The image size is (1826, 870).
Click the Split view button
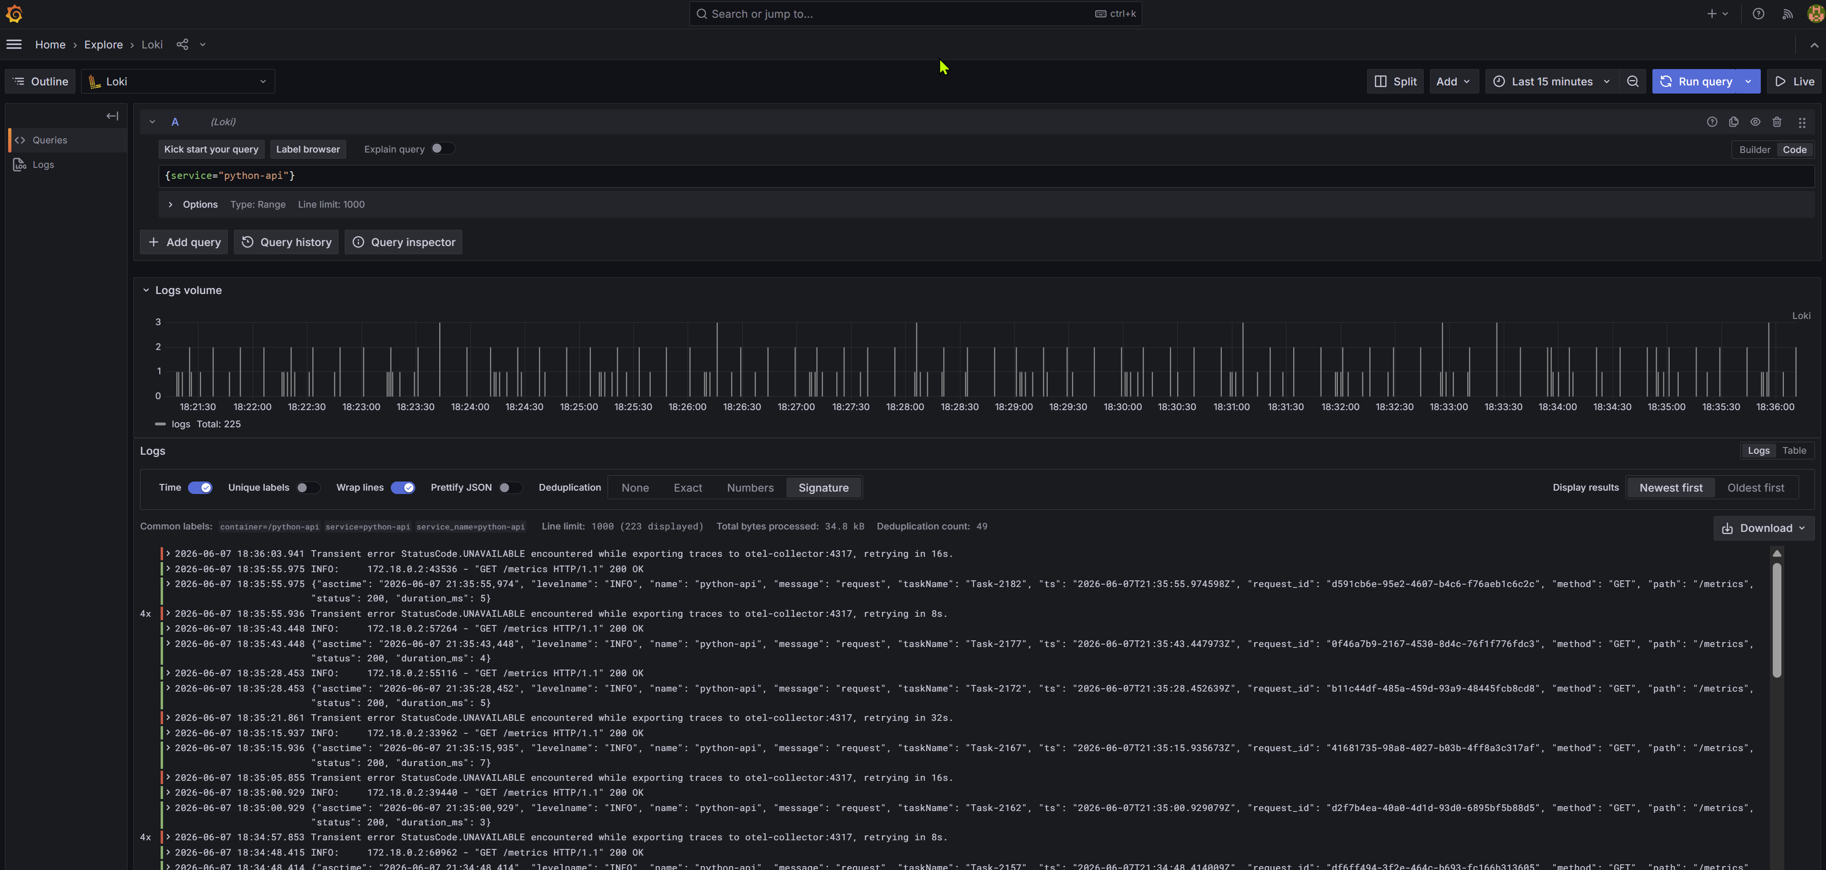tap(1395, 82)
